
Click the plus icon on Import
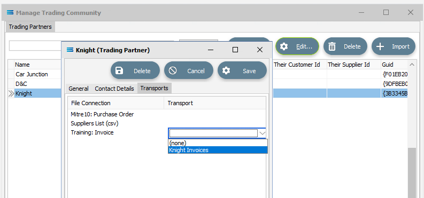pos(380,46)
